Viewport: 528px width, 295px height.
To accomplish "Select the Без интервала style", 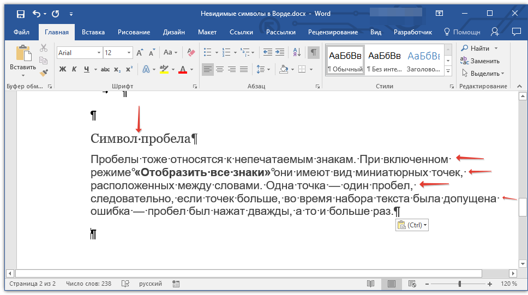I will (384, 61).
